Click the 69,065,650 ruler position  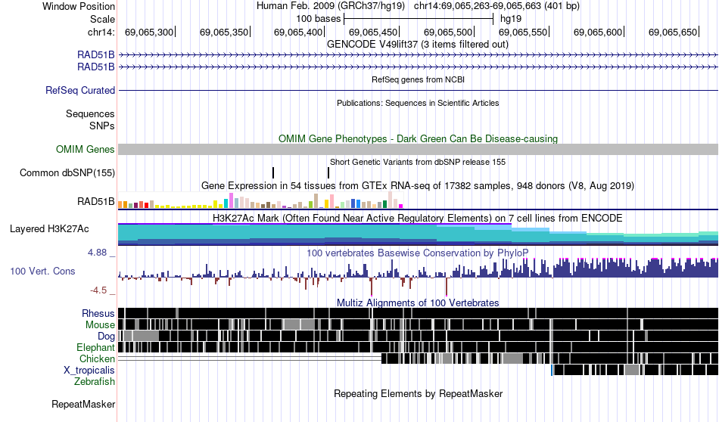[x=673, y=32]
